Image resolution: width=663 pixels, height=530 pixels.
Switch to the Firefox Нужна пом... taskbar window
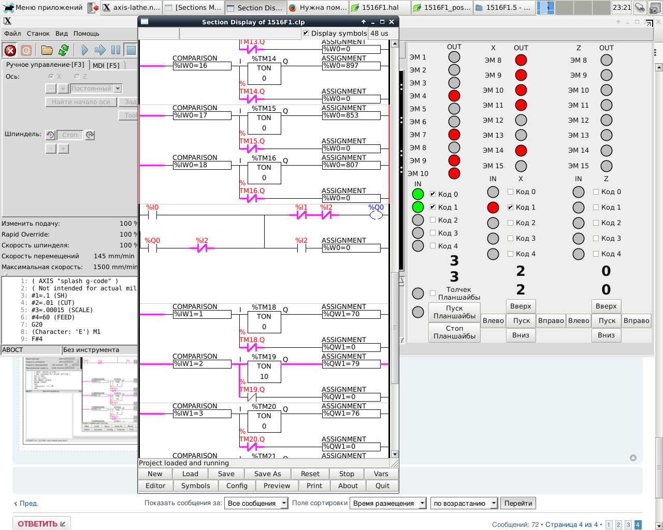pyautogui.click(x=317, y=7)
